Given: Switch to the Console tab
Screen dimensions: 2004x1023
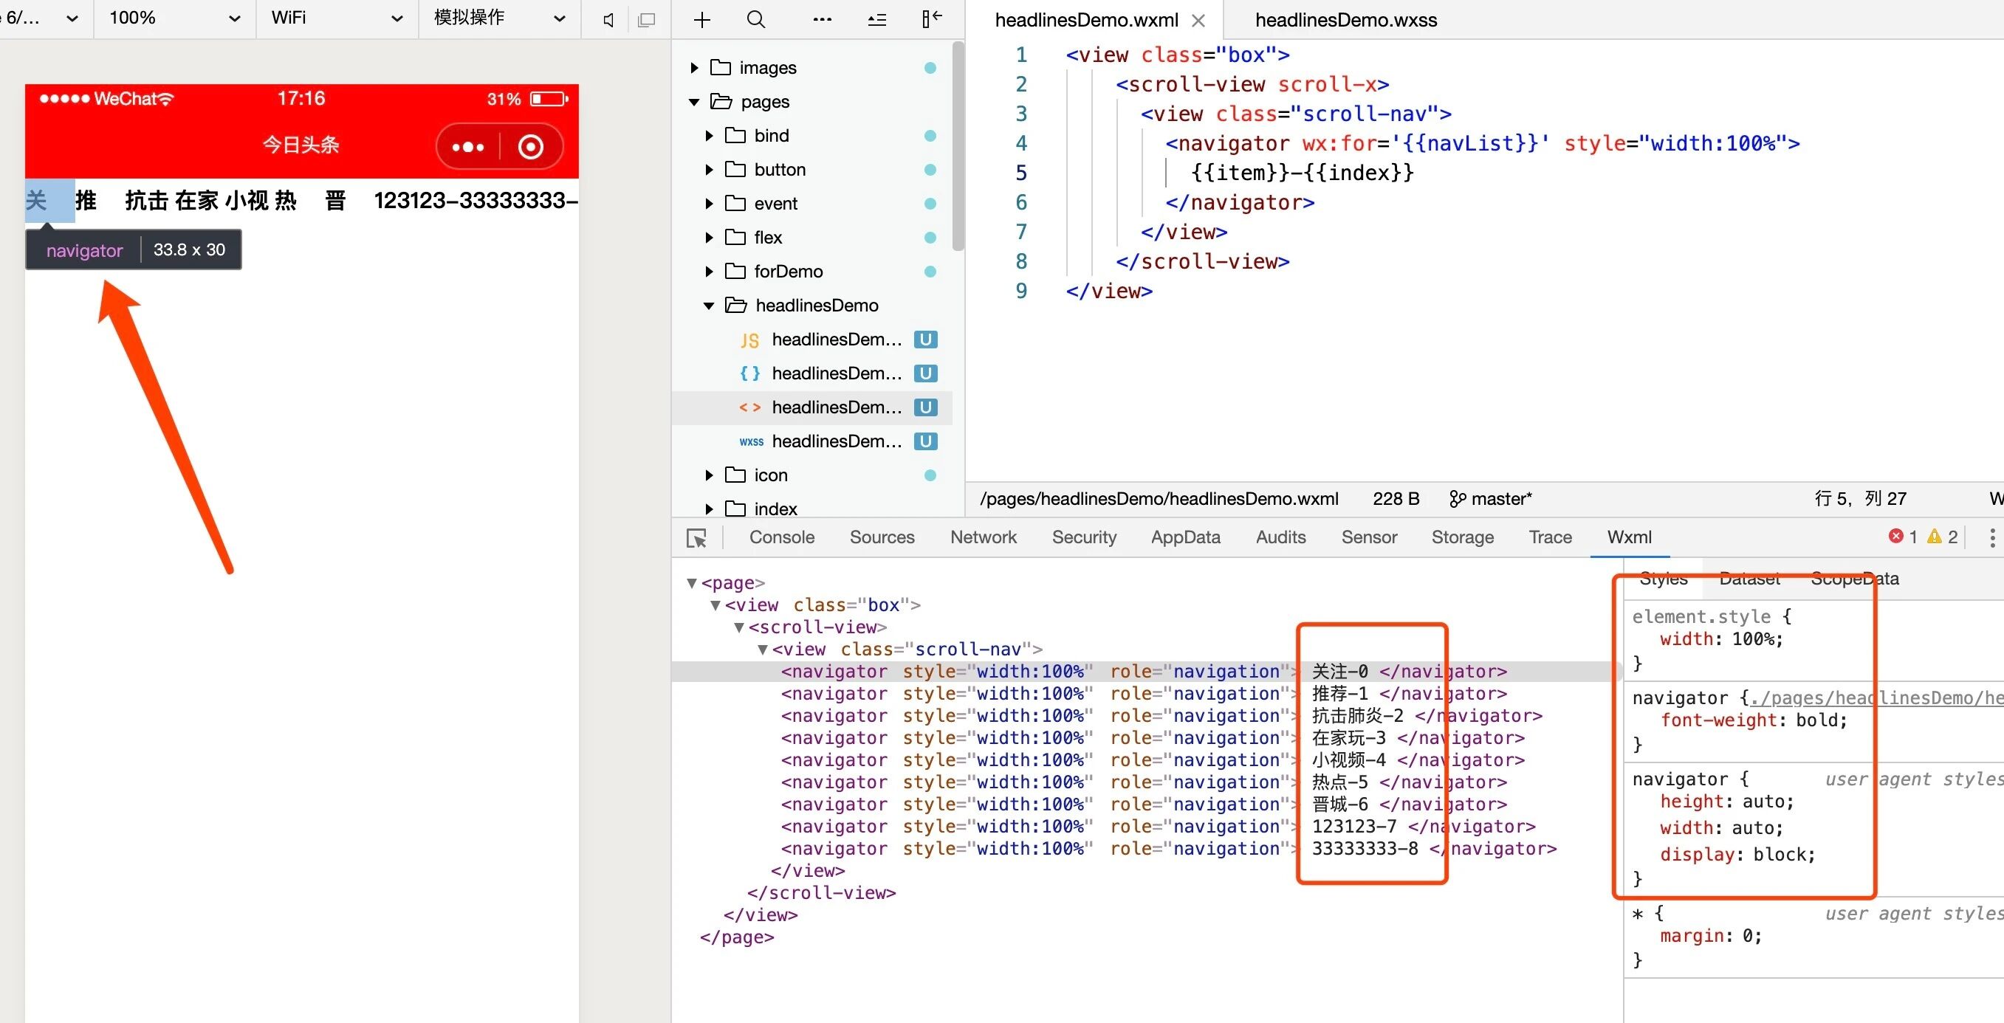Looking at the screenshot, I should (781, 537).
